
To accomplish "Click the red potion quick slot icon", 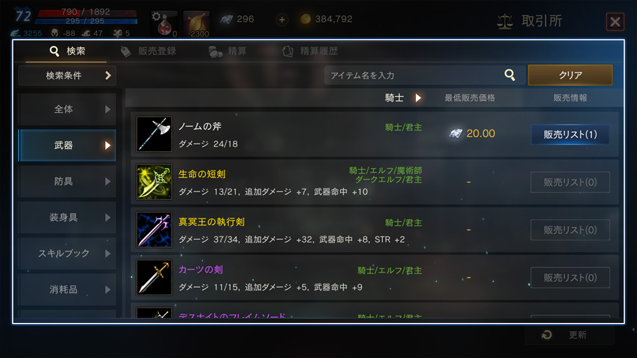I will click(x=164, y=24).
